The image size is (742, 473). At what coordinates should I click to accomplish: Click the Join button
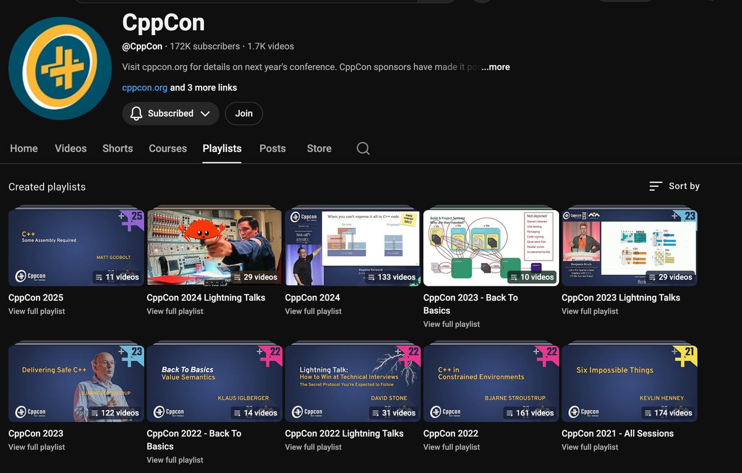coord(244,114)
